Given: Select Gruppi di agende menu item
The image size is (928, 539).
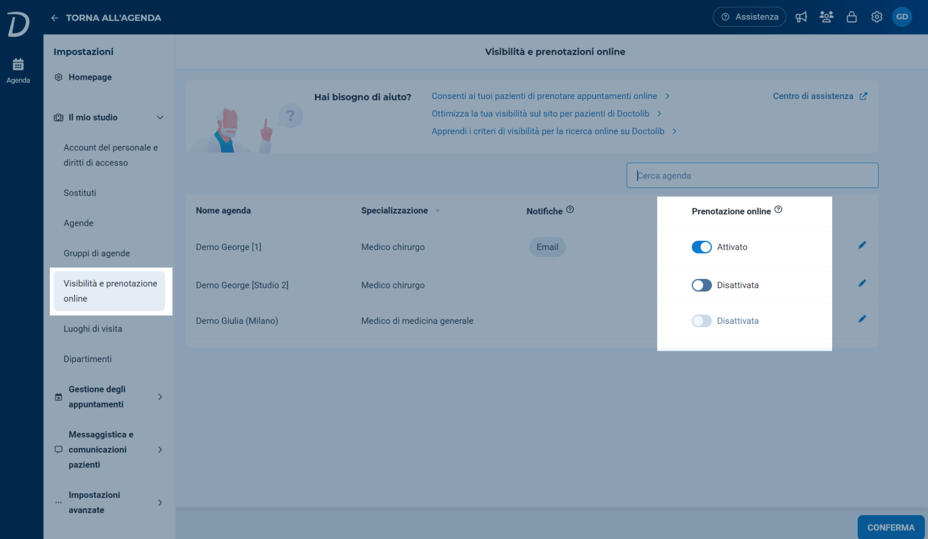Looking at the screenshot, I should coord(97,253).
